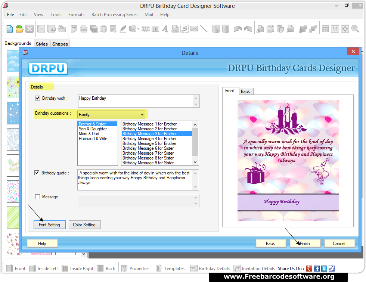366x282 pixels.
Task: Share on Facebook icon
Action: pyautogui.click(x=317, y=269)
